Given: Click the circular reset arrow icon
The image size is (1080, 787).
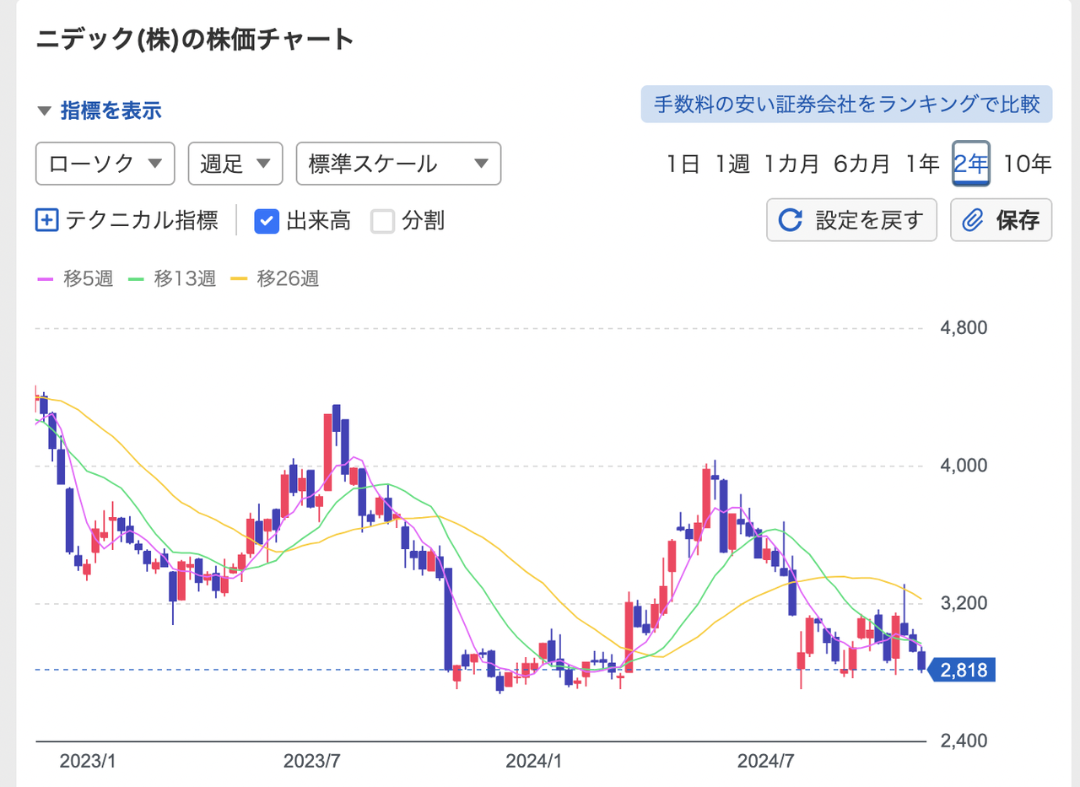Looking at the screenshot, I should pyautogui.click(x=790, y=220).
